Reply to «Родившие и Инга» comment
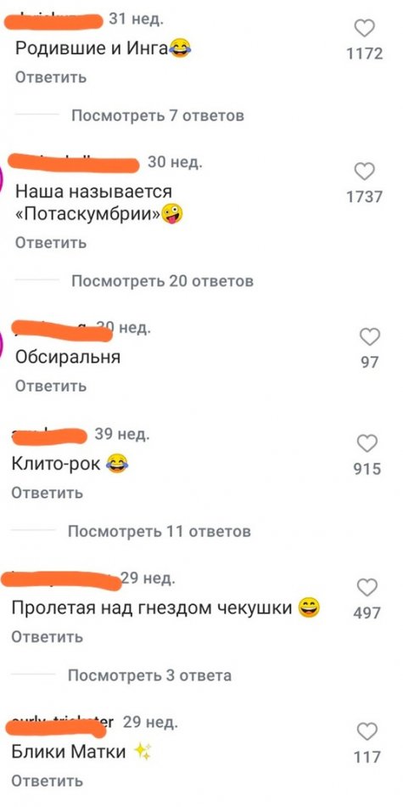This screenshot has height=807, width=403. click(51, 77)
